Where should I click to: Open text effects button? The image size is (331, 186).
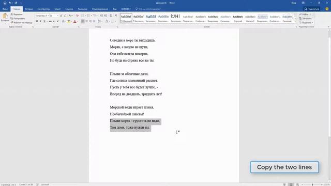(63, 21)
